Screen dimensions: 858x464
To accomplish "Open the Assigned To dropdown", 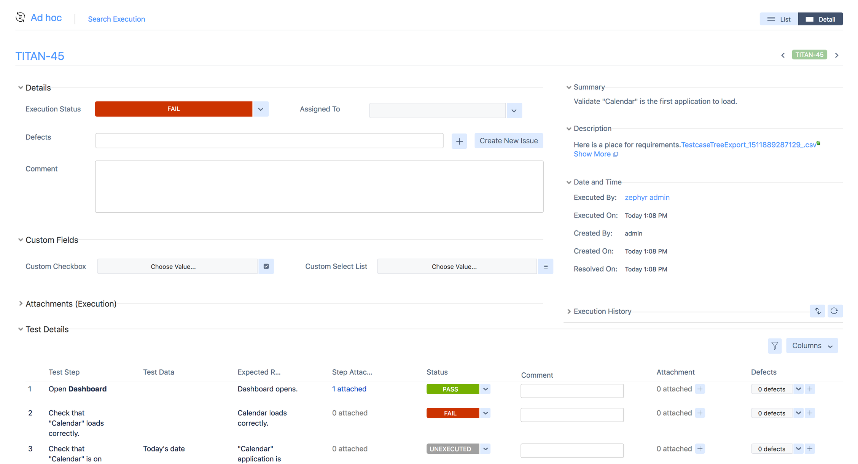I will click(x=514, y=111).
